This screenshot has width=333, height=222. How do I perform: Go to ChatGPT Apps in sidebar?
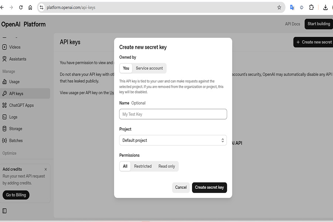[21, 105]
